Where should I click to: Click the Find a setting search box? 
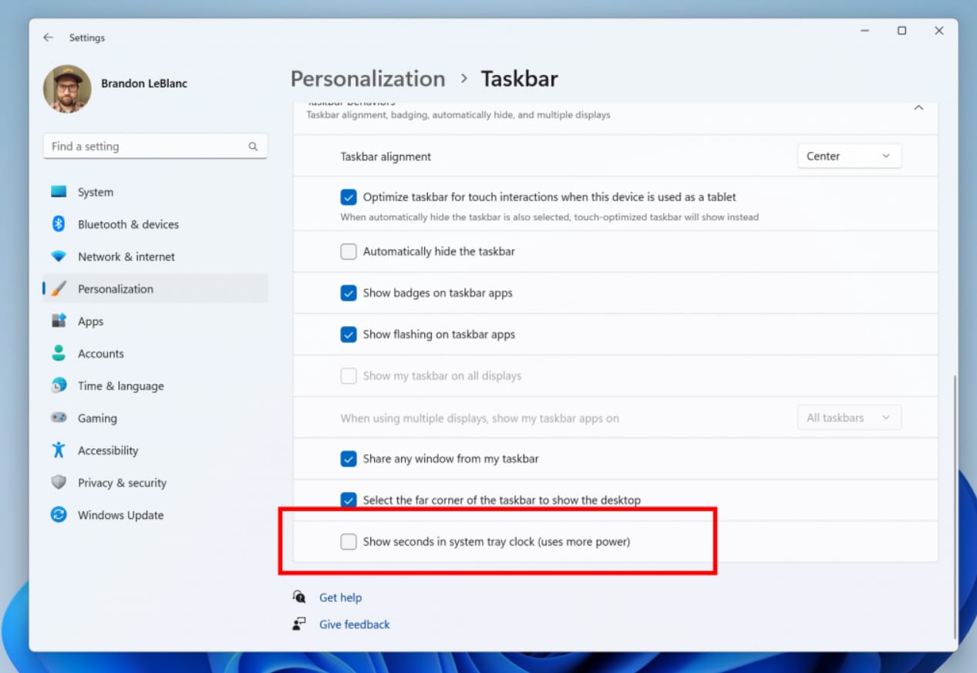click(147, 146)
